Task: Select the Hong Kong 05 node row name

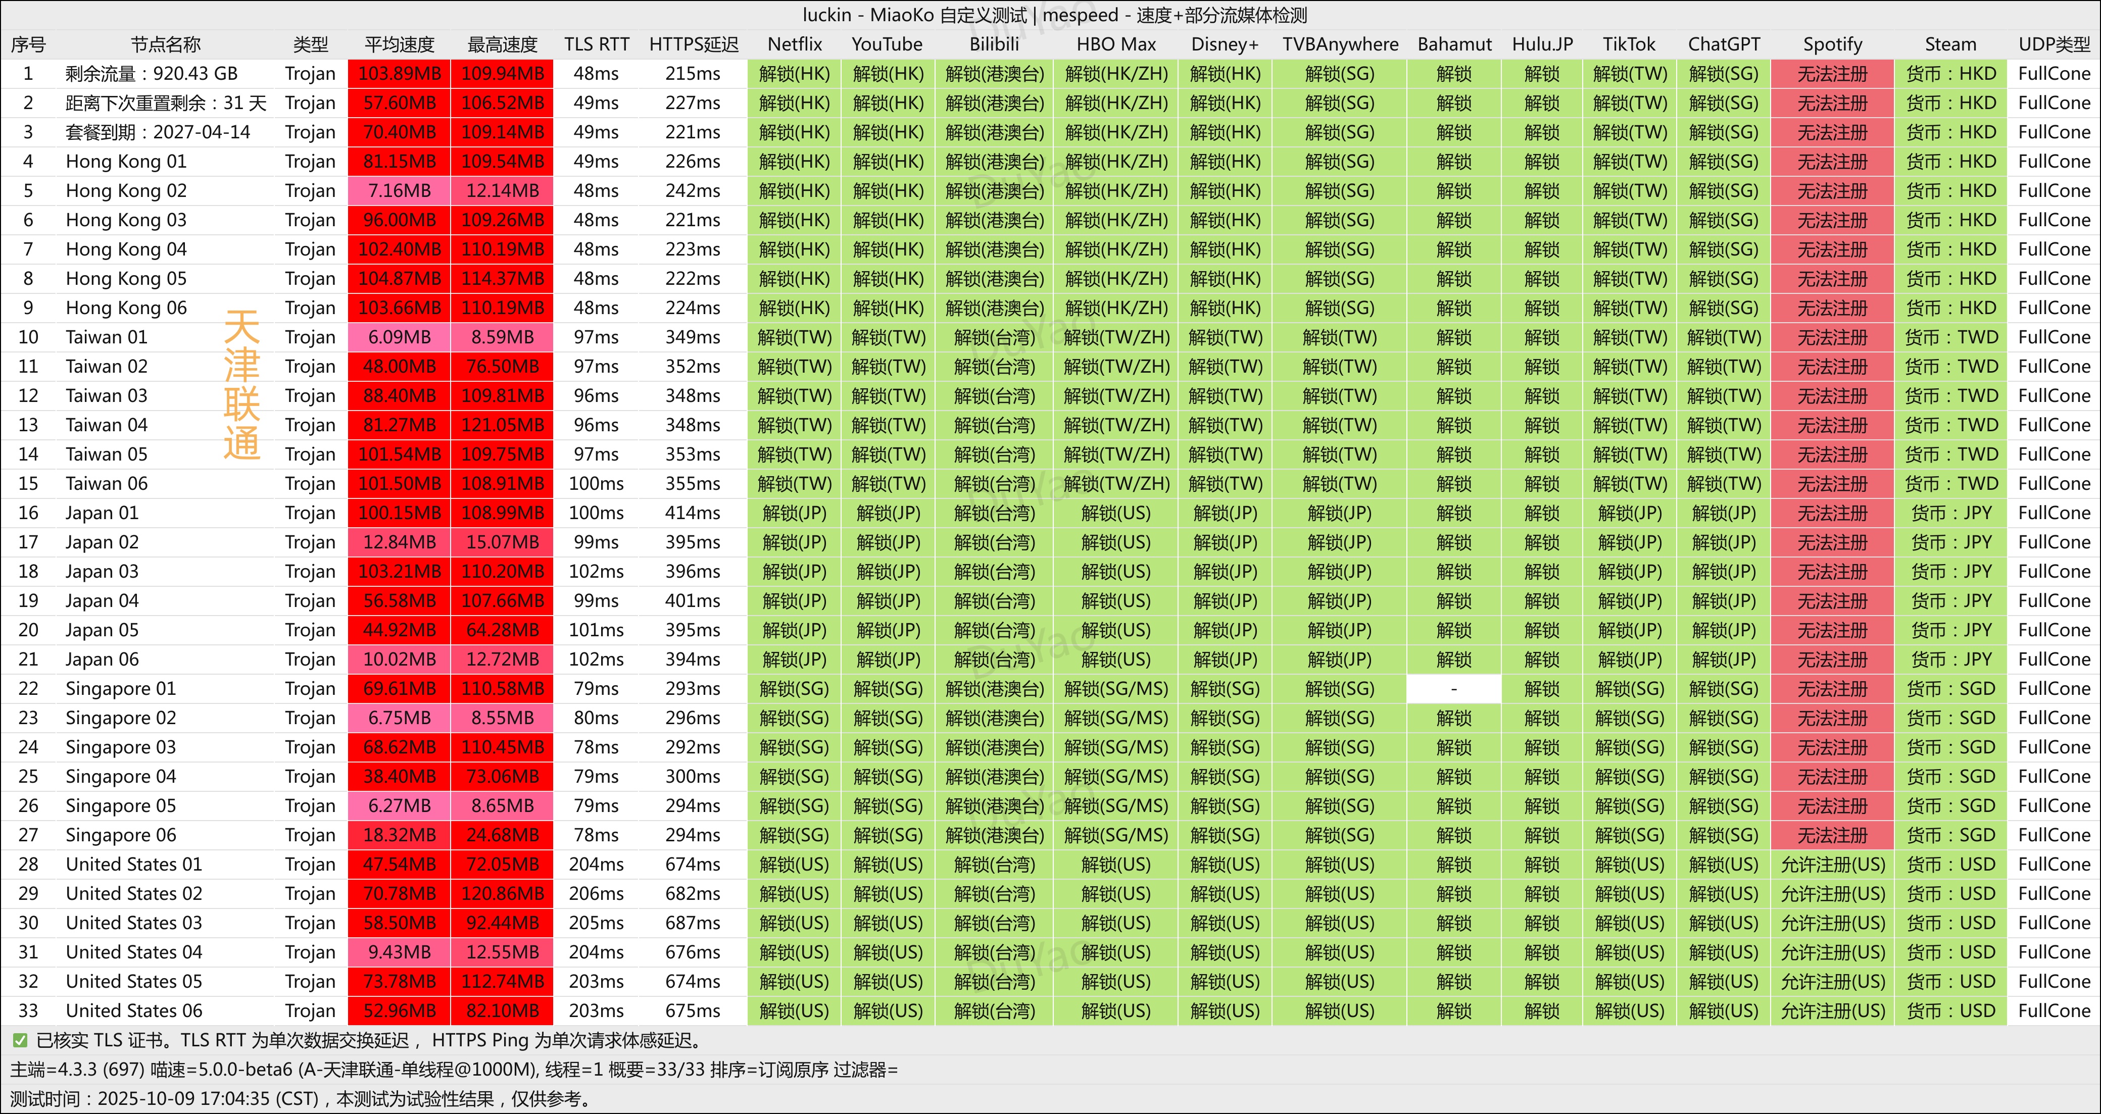Action: (x=126, y=279)
